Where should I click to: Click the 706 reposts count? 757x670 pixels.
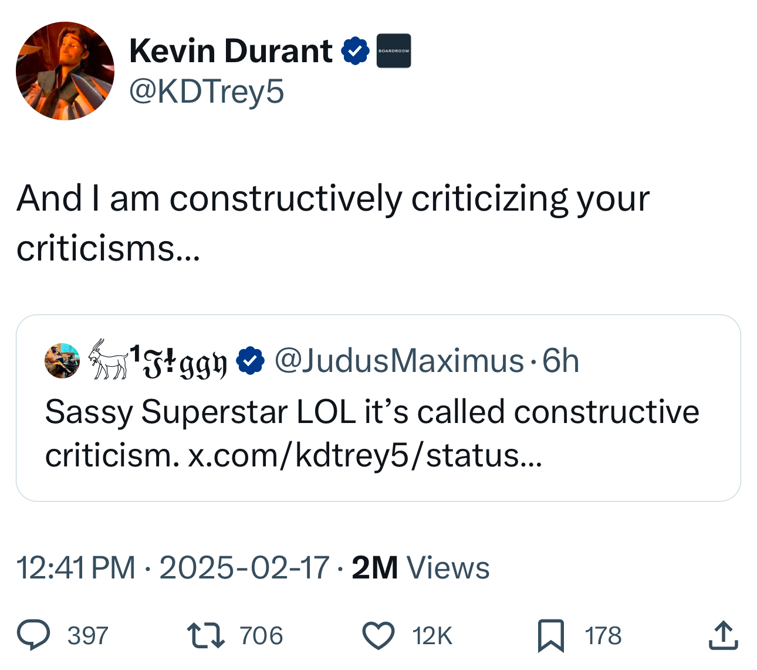(x=261, y=636)
